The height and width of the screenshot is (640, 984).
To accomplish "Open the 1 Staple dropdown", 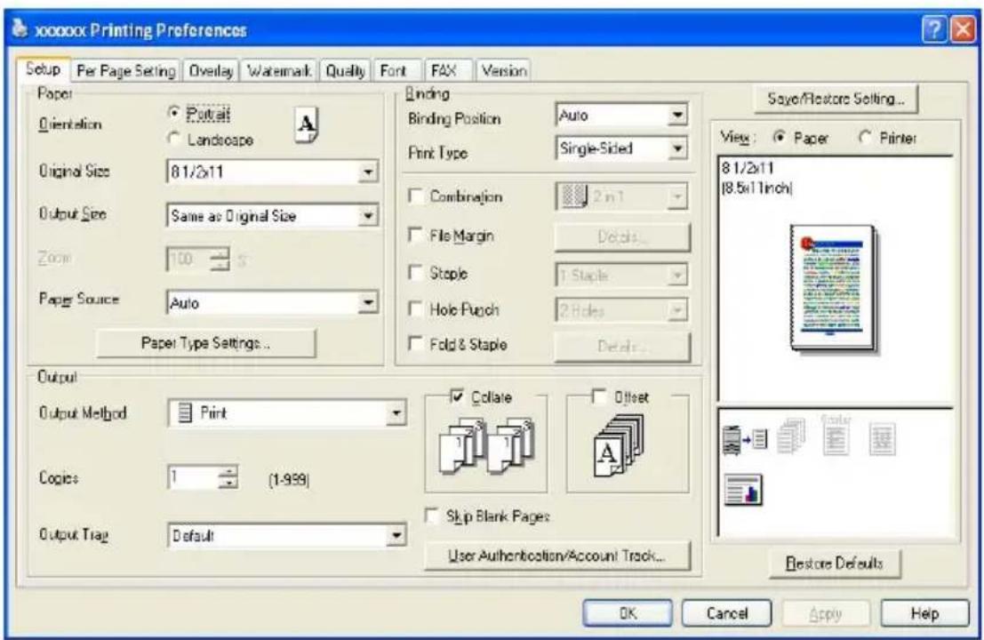I will click(x=676, y=275).
